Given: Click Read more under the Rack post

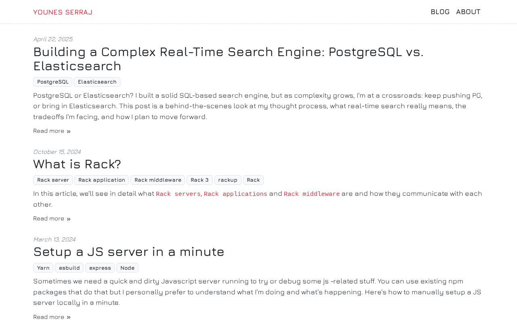Looking at the screenshot, I should click(x=52, y=218).
